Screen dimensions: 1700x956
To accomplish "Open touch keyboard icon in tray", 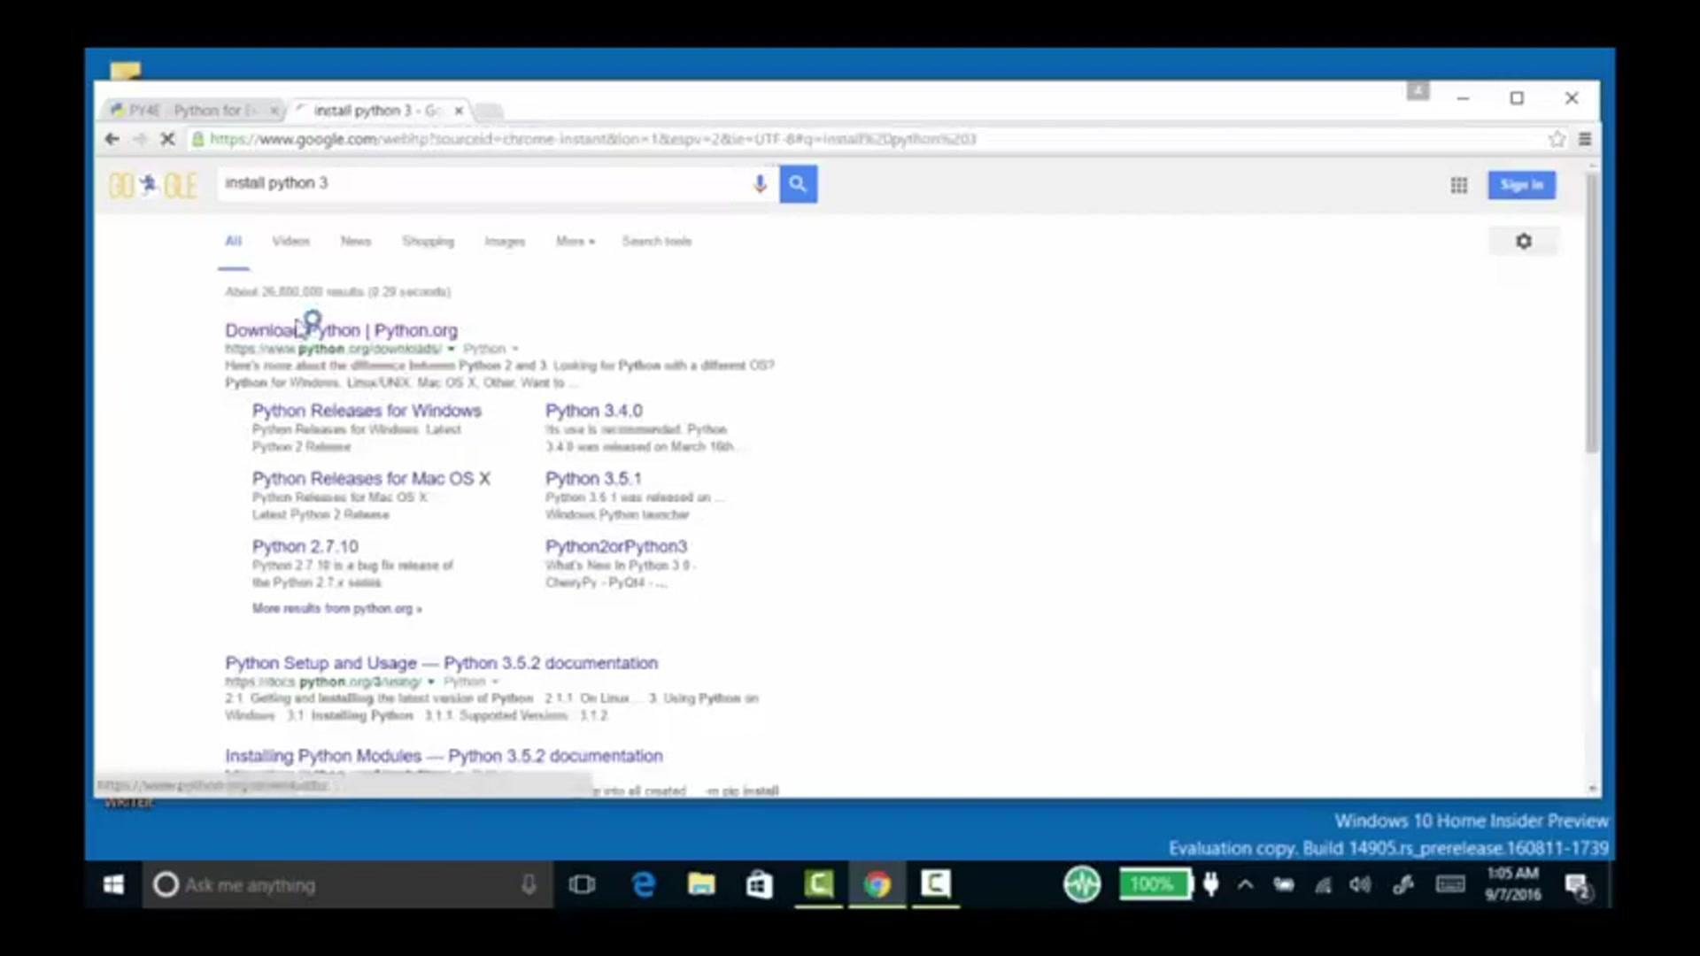I will pos(1450,884).
